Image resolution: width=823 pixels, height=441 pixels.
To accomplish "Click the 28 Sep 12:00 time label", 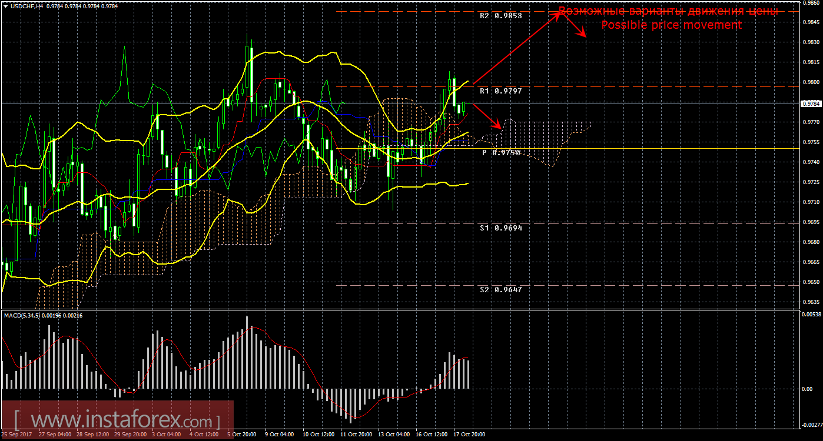I will coord(92,435).
